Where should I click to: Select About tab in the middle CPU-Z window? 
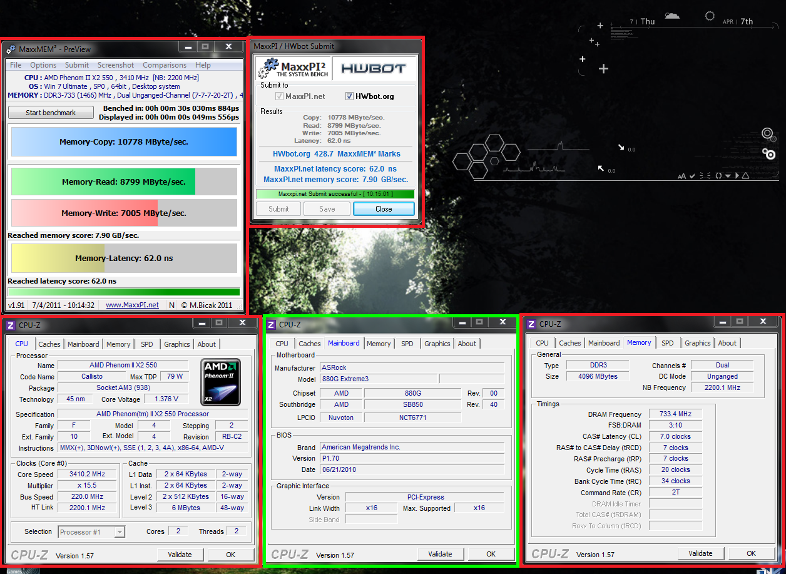point(467,344)
